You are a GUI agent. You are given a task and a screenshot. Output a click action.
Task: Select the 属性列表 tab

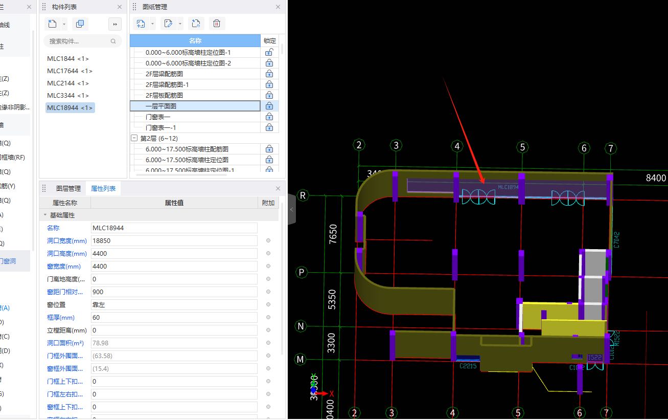pyautogui.click(x=103, y=188)
